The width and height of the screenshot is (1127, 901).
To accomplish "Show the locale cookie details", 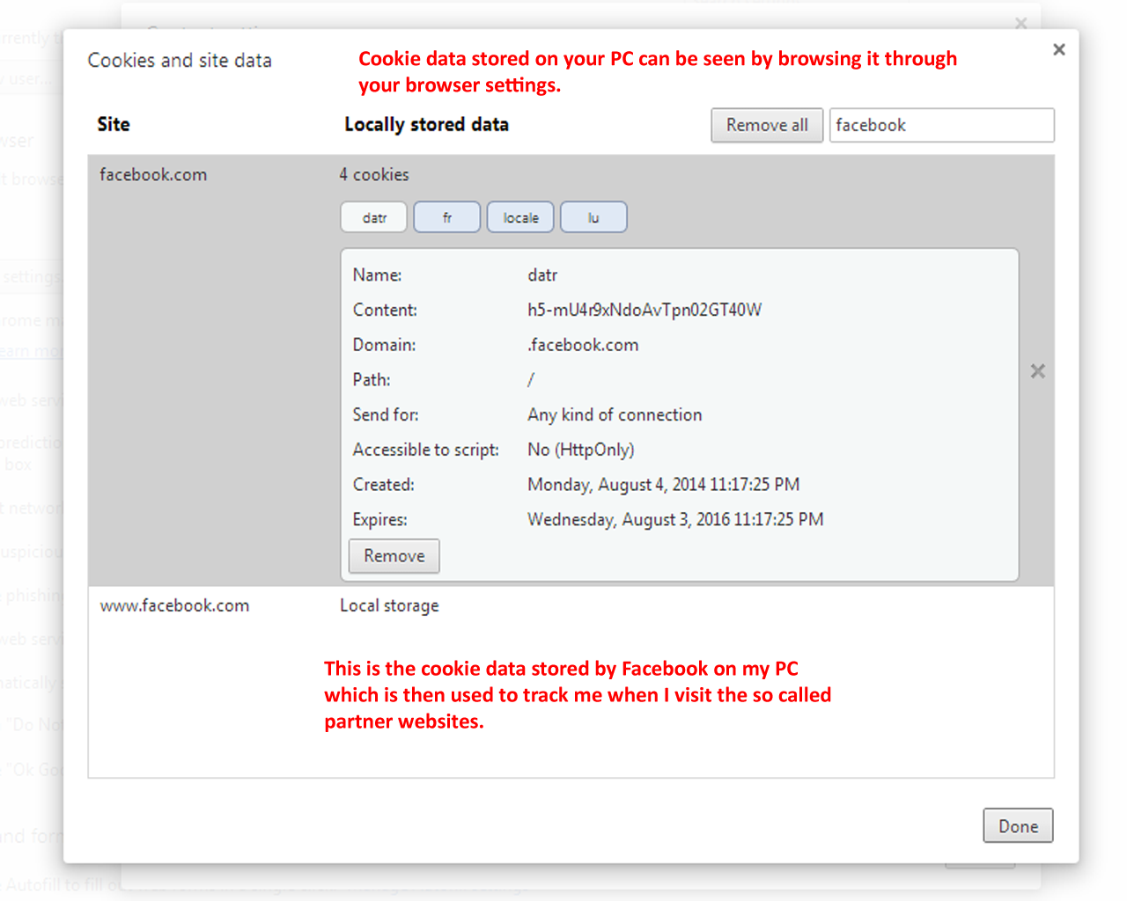I will (520, 217).
